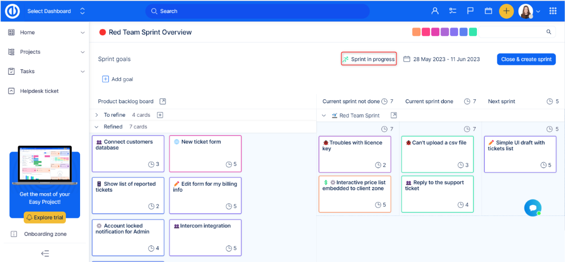Image resolution: width=565 pixels, height=262 pixels.
Task: Click the top Search input field
Action: pos(257,11)
